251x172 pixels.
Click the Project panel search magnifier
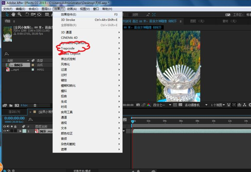6,54
